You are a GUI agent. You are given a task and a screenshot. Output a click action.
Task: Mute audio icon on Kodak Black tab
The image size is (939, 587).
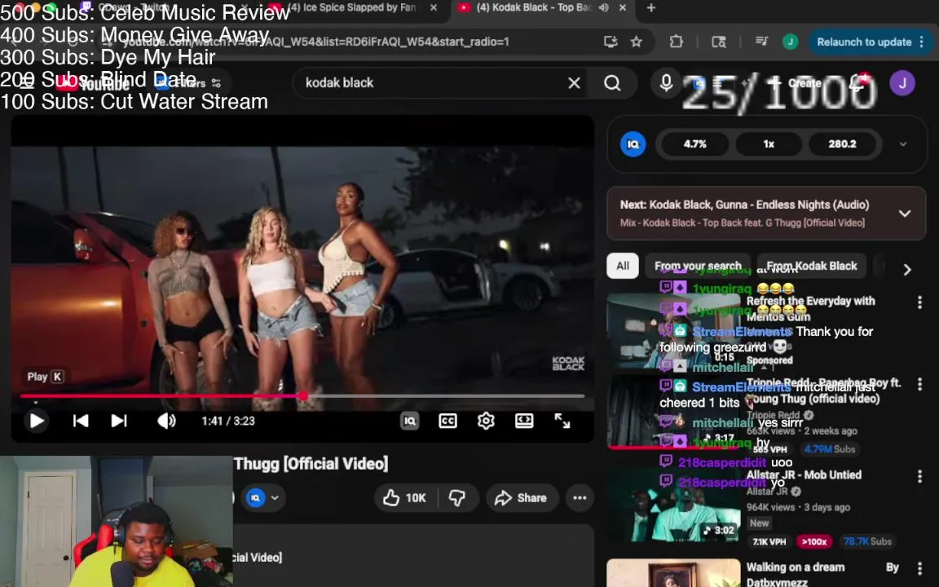pyautogui.click(x=604, y=8)
